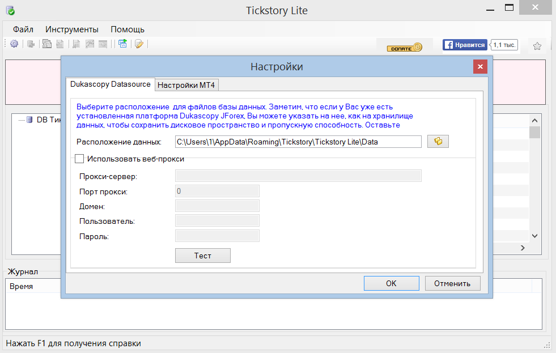
Task: Click scroll down arrow in main list
Action: pos(534,236)
